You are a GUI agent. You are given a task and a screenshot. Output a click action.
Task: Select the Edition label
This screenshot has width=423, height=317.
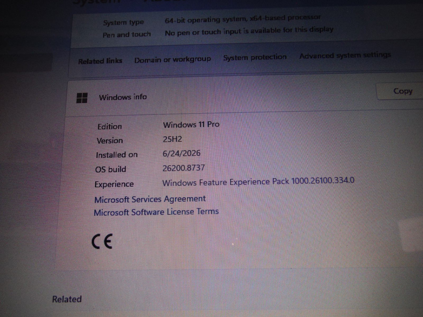[x=110, y=127]
